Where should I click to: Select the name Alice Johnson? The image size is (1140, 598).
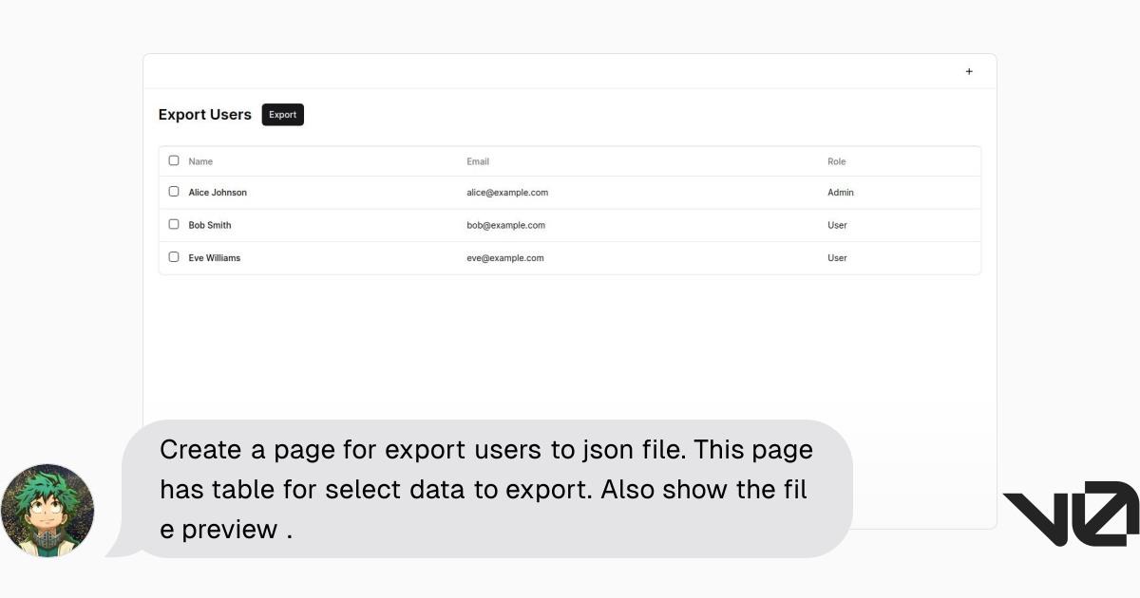[x=218, y=193]
